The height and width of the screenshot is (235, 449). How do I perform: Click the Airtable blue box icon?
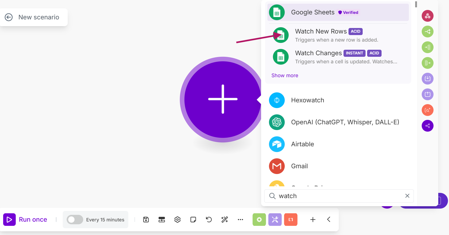tap(277, 144)
